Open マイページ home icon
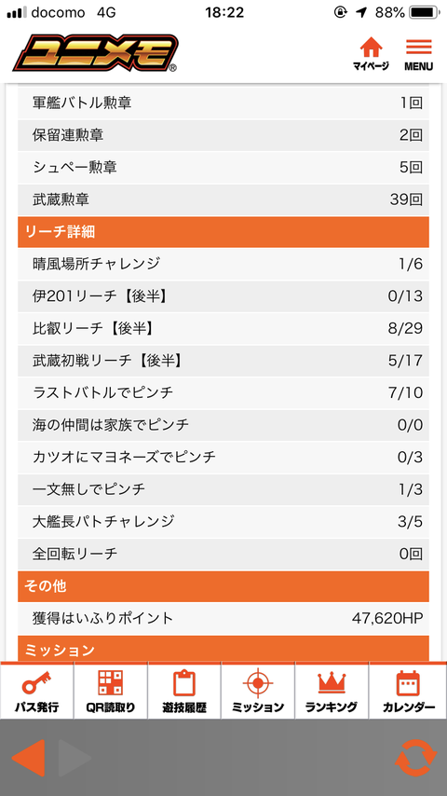The width and height of the screenshot is (447, 796). click(371, 54)
